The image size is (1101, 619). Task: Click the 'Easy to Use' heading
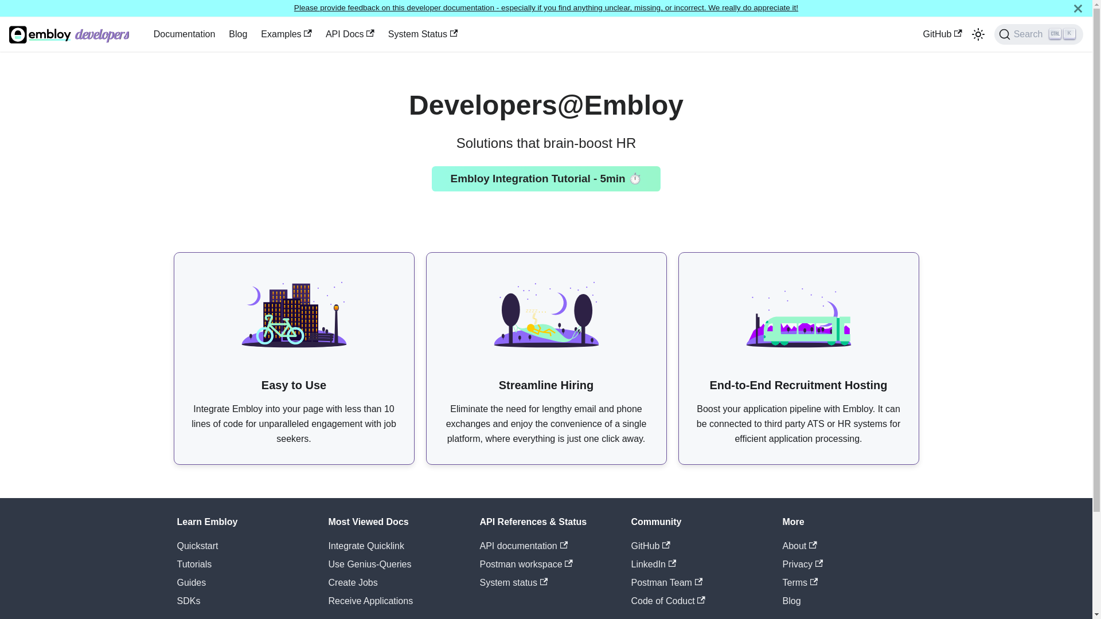[x=294, y=385]
